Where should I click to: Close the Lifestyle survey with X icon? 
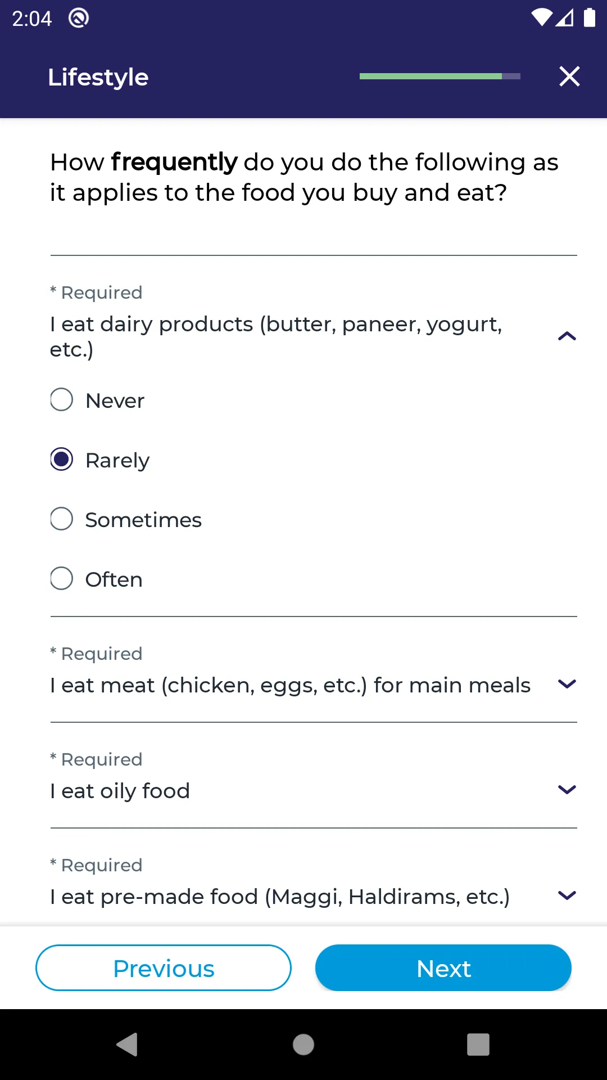pyautogui.click(x=569, y=76)
